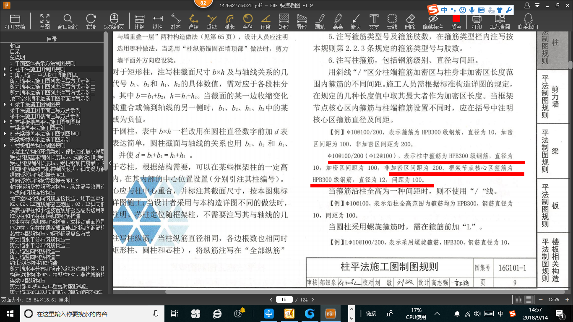The width and height of the screenshot is (573, 322).
Task: Open '有梁楼盖平法施工图示例' bookmark
Action: point(38,128)
